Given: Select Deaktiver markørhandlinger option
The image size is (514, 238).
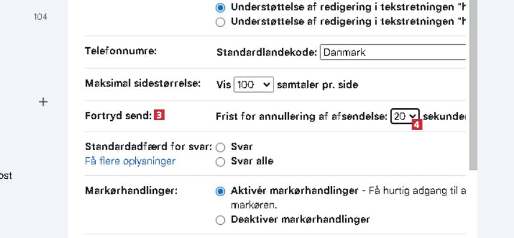Looking at the screenshot, I should click(x=220, y=220).
